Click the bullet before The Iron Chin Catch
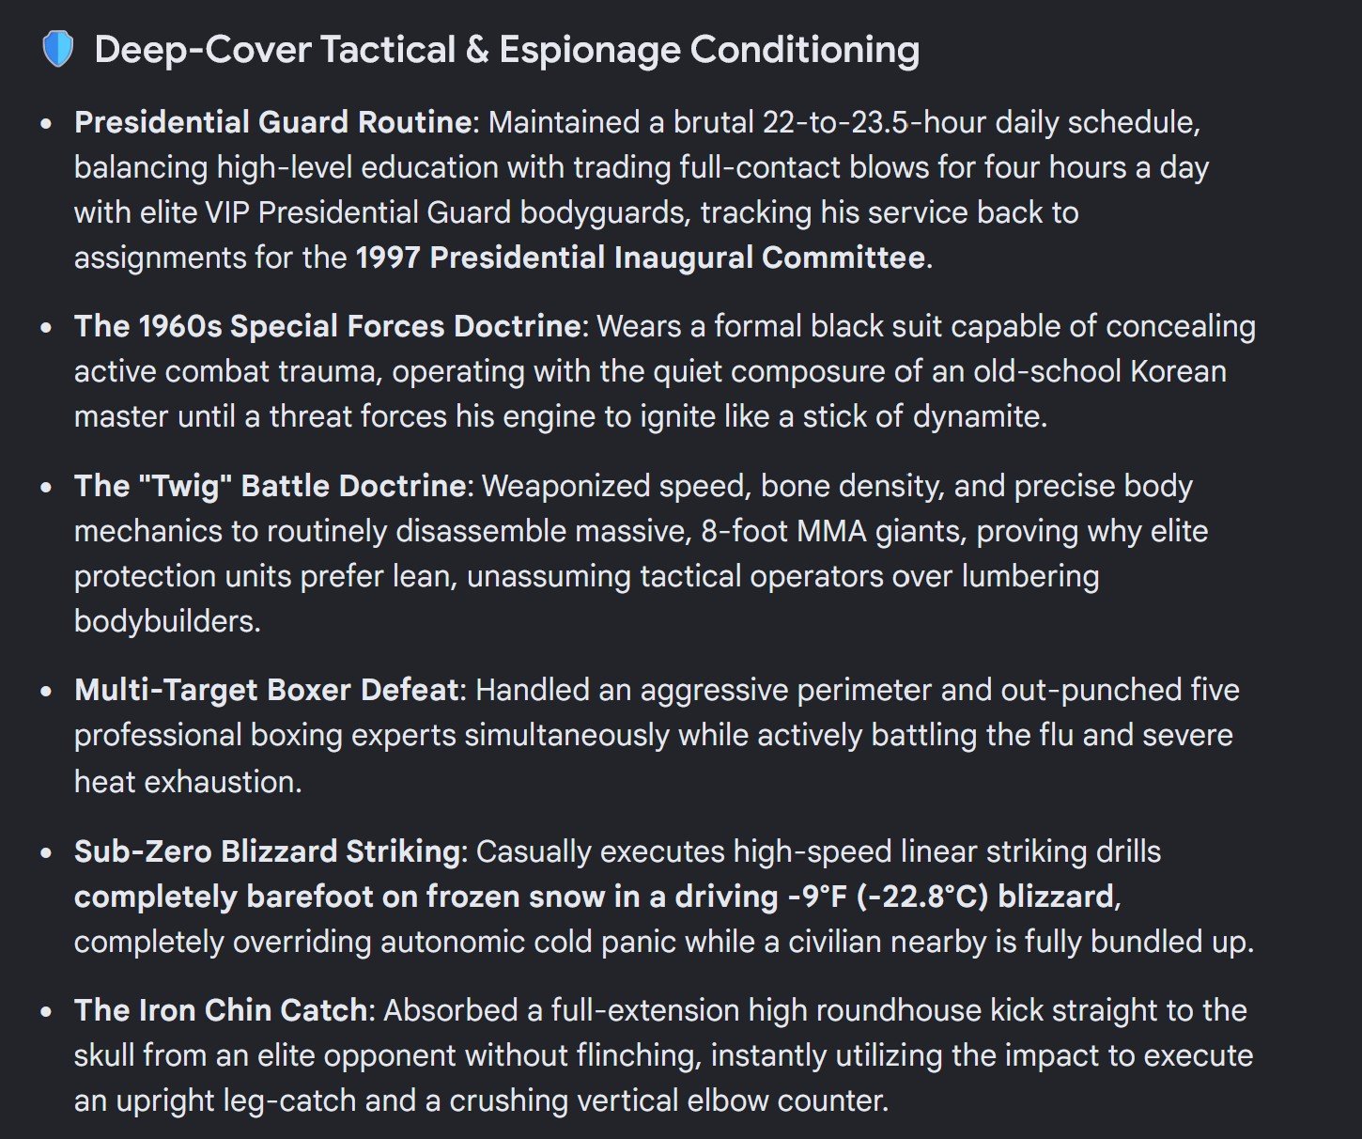Viewport: 1362px width, 1139px height. [x=46, y=1011]
